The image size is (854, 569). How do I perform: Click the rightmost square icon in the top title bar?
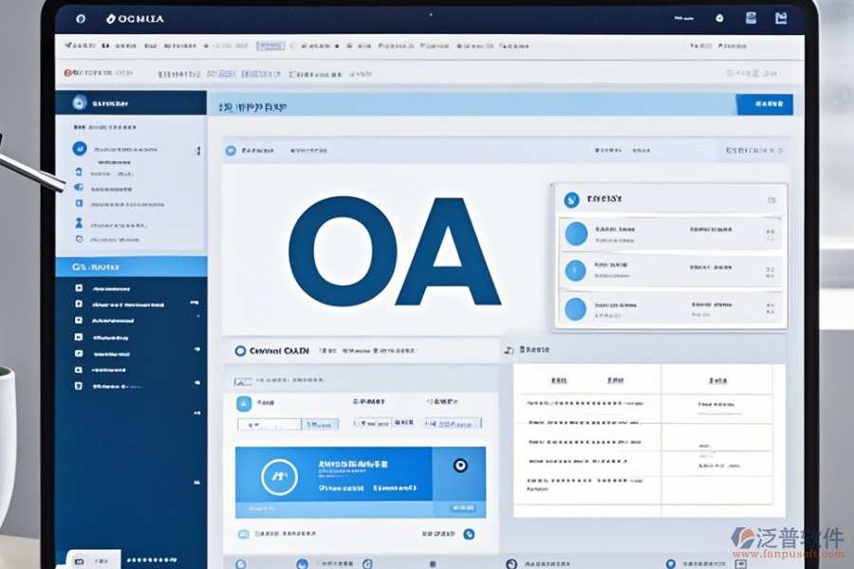[x=781, y=17]
